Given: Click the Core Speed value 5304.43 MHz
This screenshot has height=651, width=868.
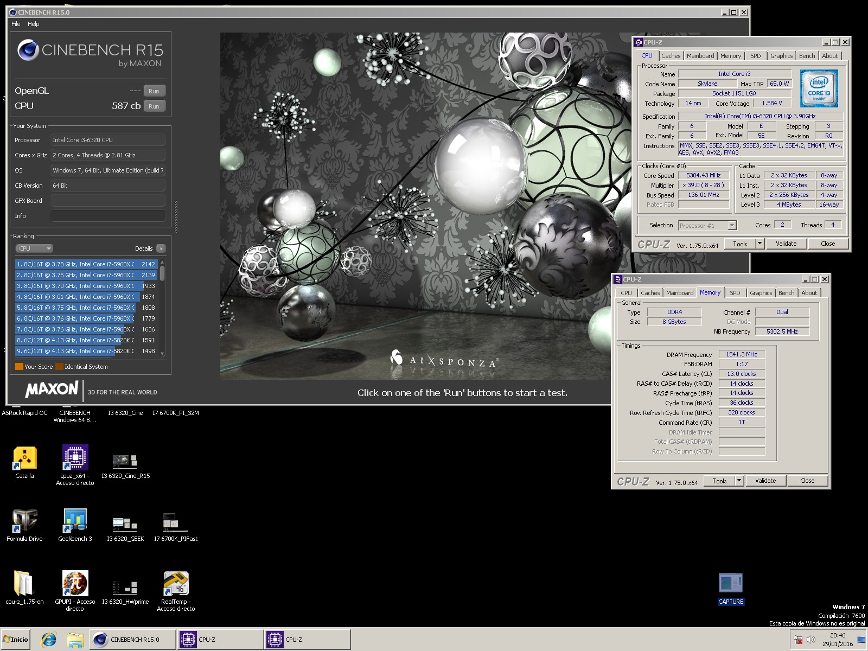Looking at the screenshot, I should pyautogui.click(x=703, y=176).
